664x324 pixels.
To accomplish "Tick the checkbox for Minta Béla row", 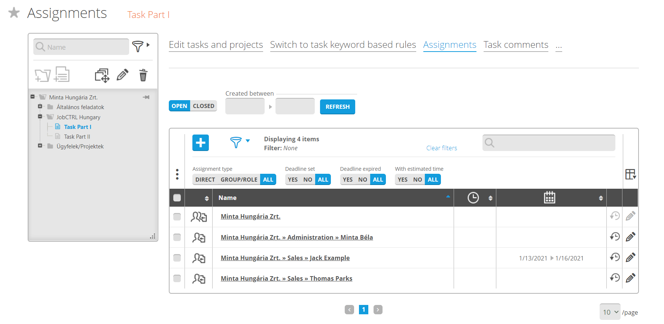I will [177, 237].
